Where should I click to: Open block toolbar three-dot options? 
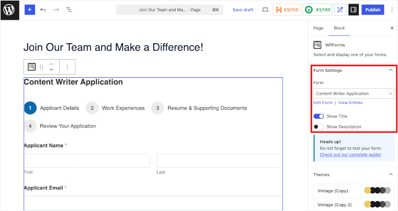point(67,67)
